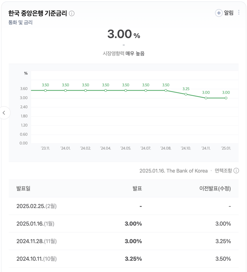Select the '24.08. chart data point

point(166,90)
